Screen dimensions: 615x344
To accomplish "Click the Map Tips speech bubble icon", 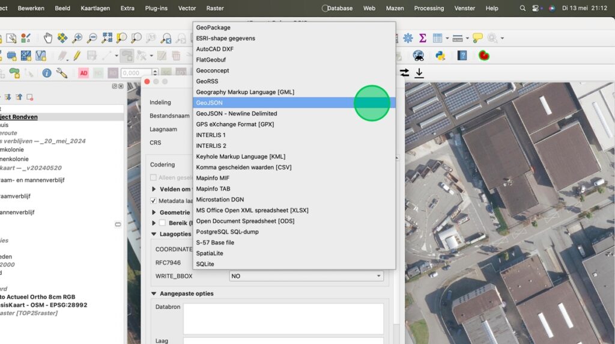I will [x=477, y=38].
